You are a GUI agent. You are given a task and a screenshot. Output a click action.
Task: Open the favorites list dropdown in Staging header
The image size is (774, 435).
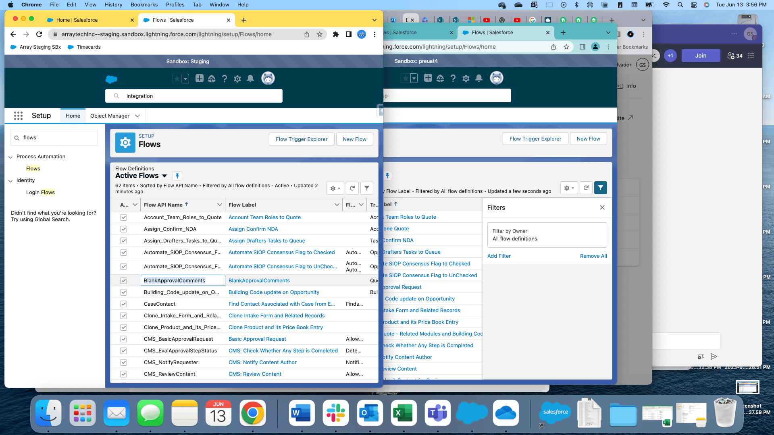tap(185, 79)
